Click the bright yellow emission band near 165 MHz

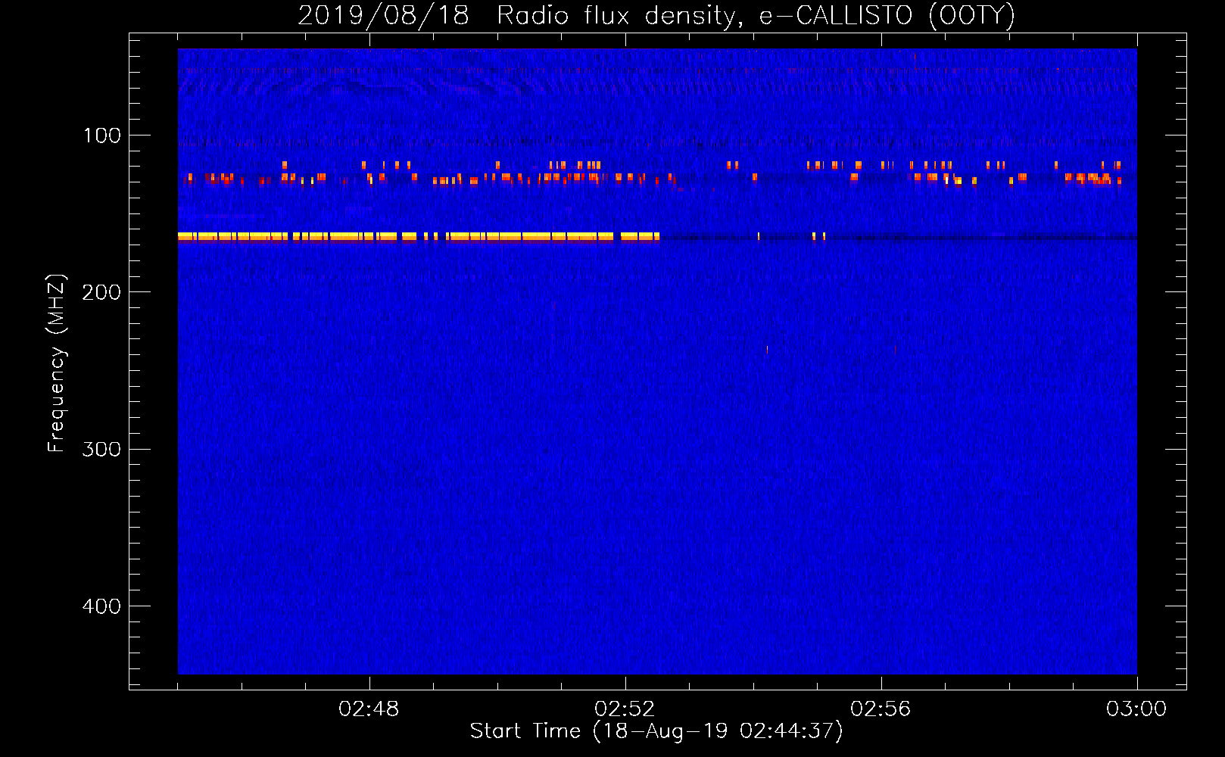click(x=419, y=237)
